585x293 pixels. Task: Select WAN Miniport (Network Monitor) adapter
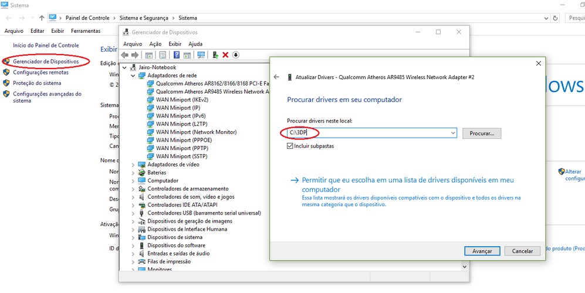(x=196, y=132)
